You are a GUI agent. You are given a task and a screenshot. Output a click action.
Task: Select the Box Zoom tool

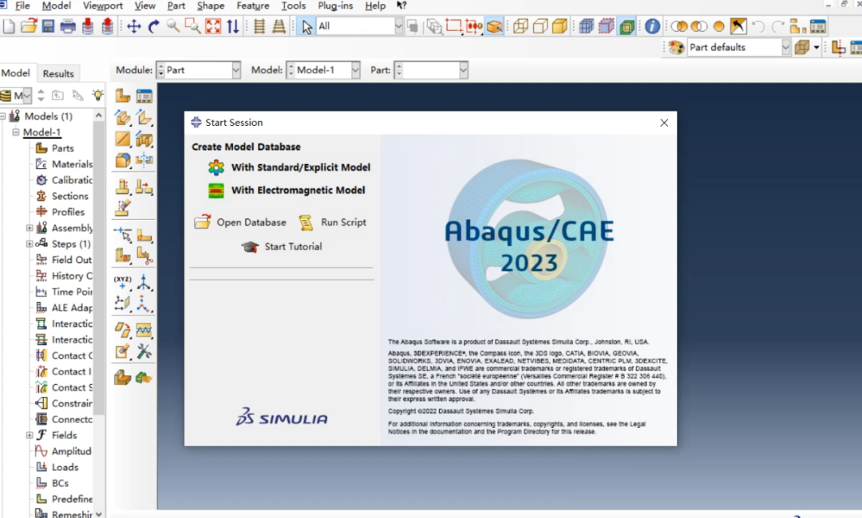point(193,26)
